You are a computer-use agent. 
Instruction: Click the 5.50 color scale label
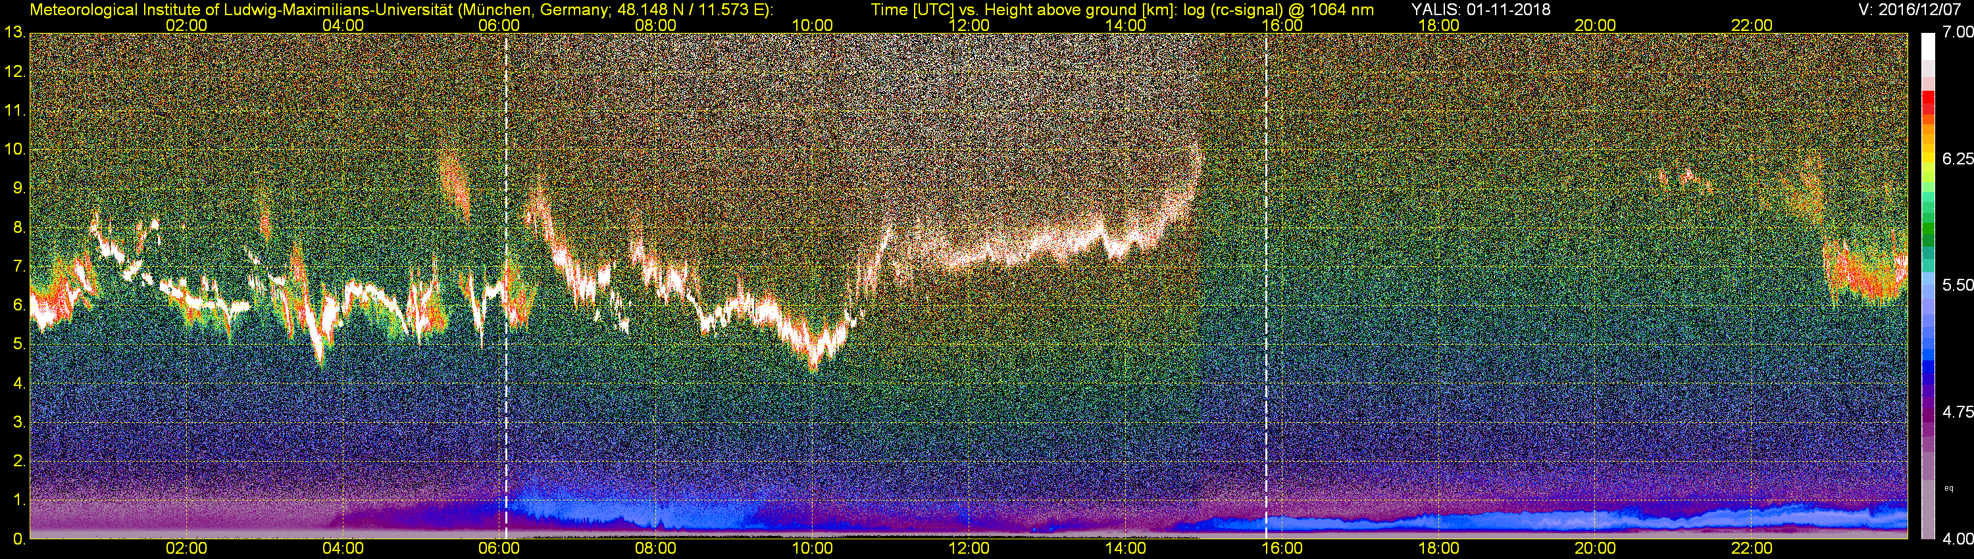pyautogui.click(x=1957, y=285)
